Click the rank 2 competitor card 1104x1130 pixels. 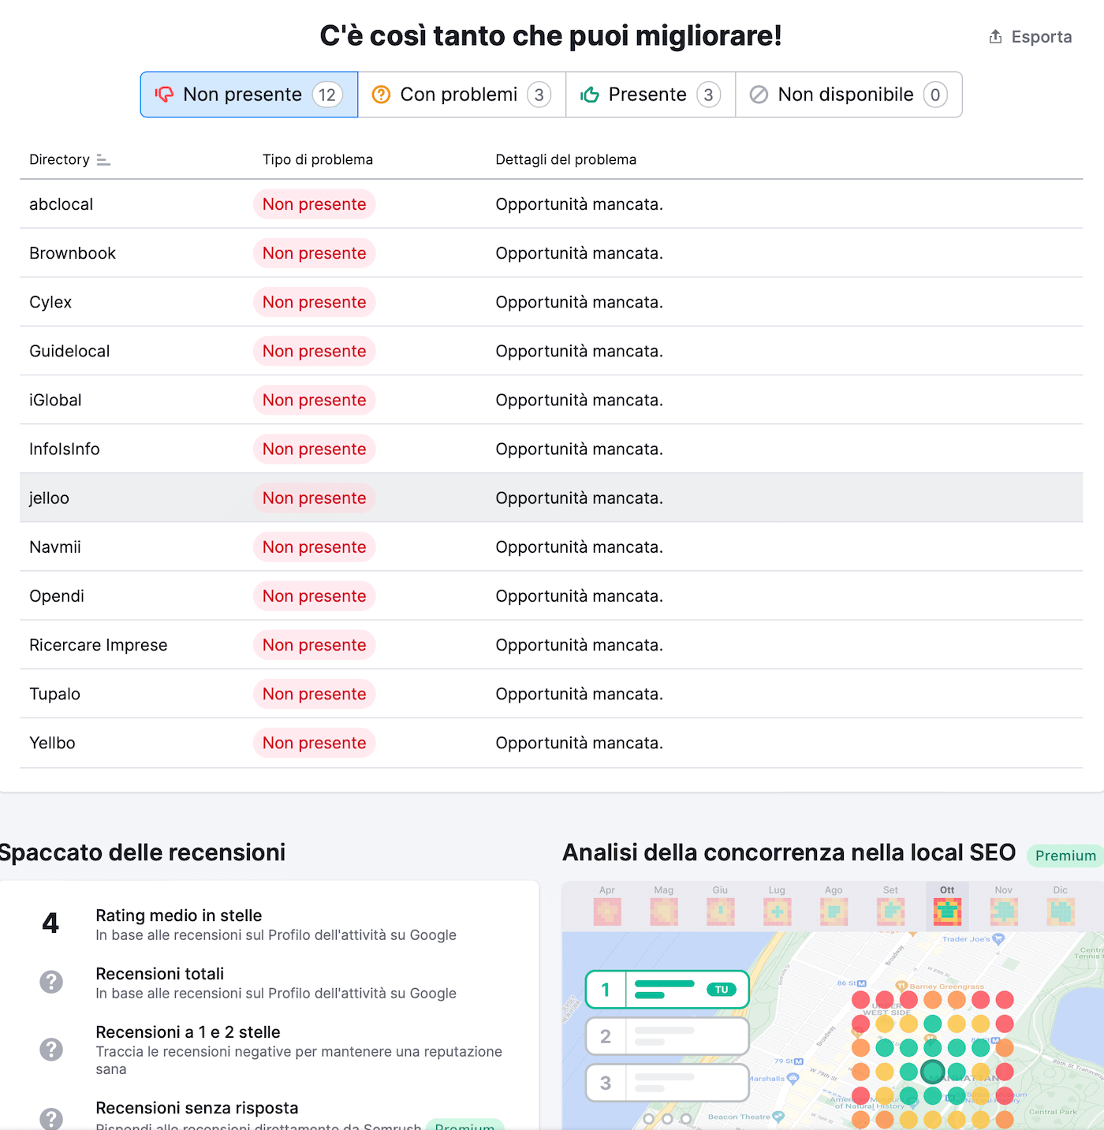point(667,1036)
